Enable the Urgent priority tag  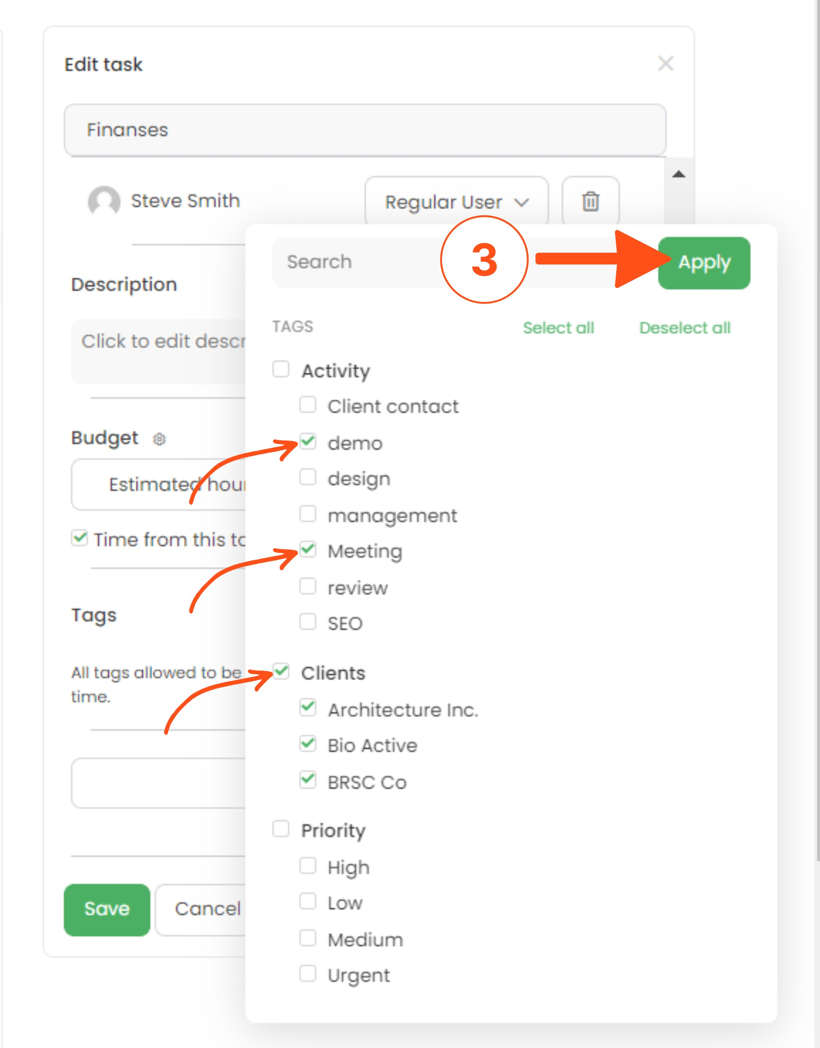tap(308, 974)
